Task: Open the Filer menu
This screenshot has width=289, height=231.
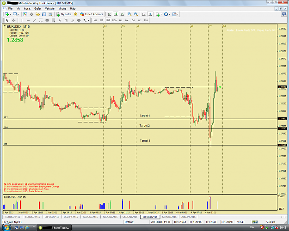Action: click(10, 9)
